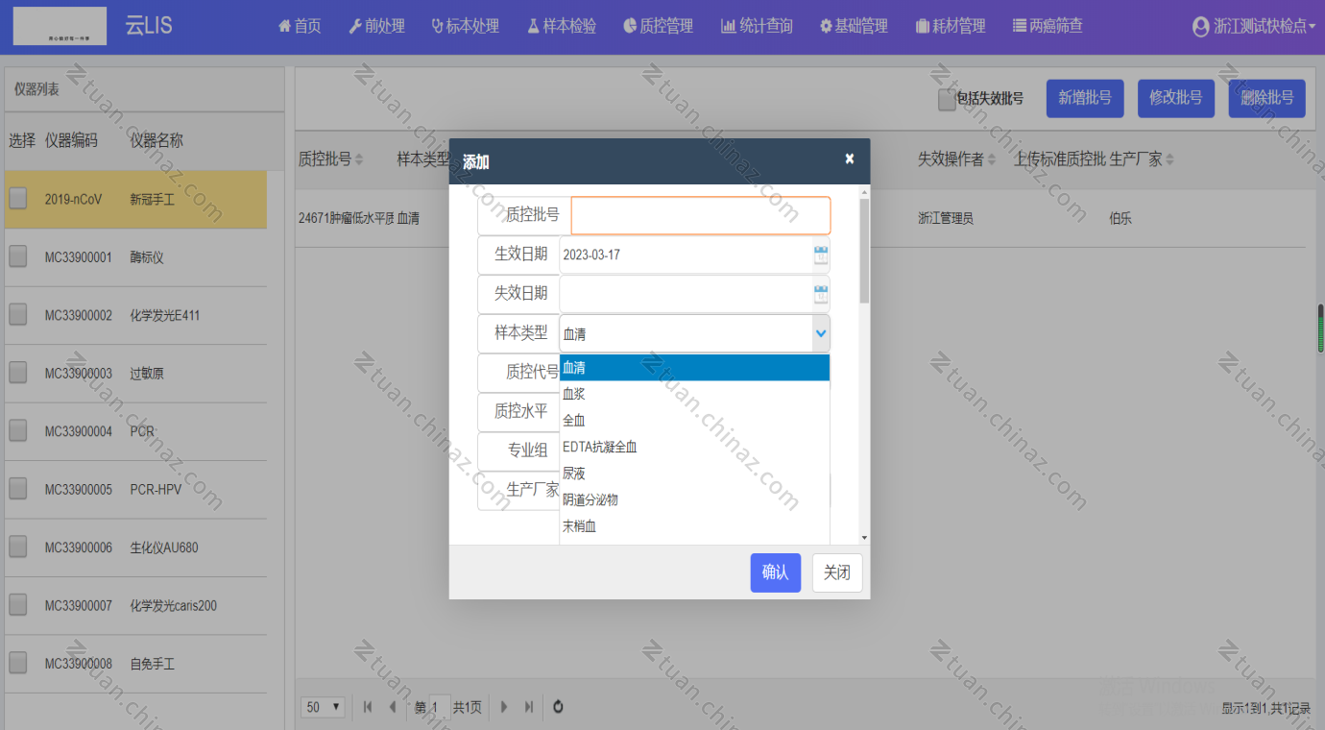The width and height of the screenshot is (1325, 730).
Task: Open the 基础管理 menu
Action: click(854, 26)
